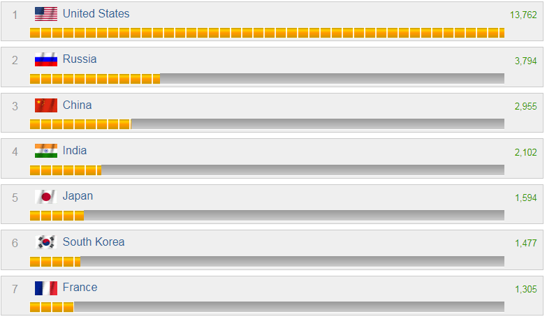Click the India flag icon
Screen dimensions: 547x319
coord(46,151)
